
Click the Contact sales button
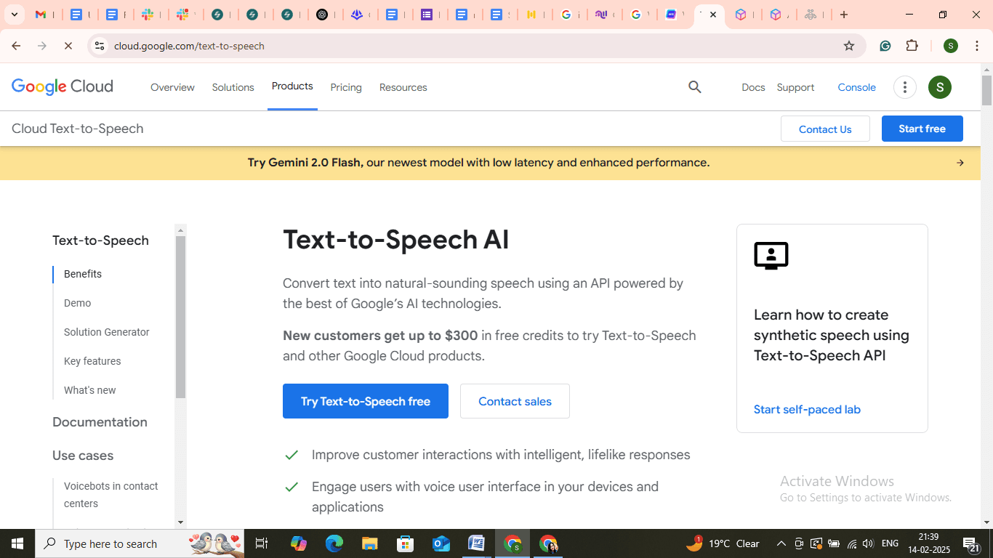pos(515,401)
